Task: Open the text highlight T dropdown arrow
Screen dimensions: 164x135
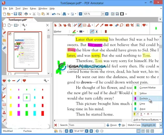Action: (138, 114)
